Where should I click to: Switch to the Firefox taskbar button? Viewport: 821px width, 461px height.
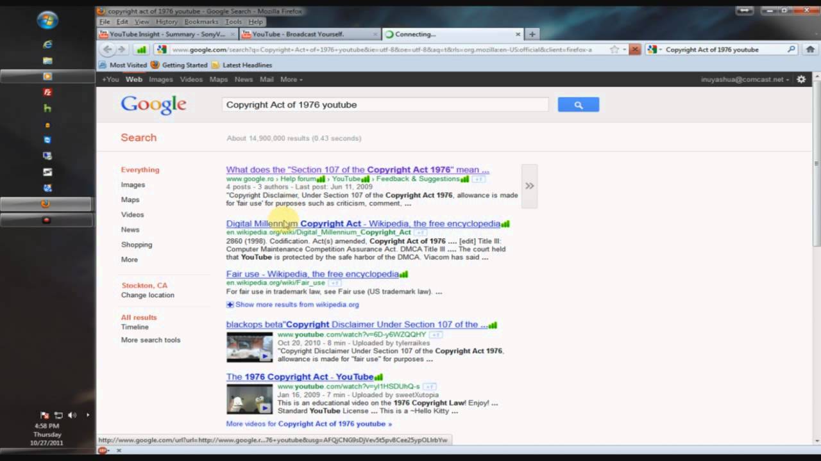[46, 204]
